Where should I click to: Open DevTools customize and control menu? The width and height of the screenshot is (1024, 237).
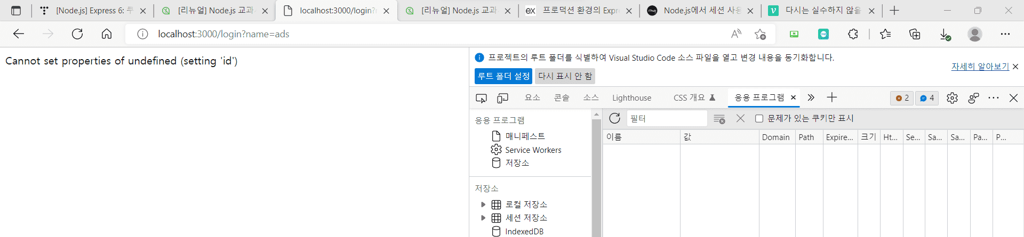pos(993,98)
